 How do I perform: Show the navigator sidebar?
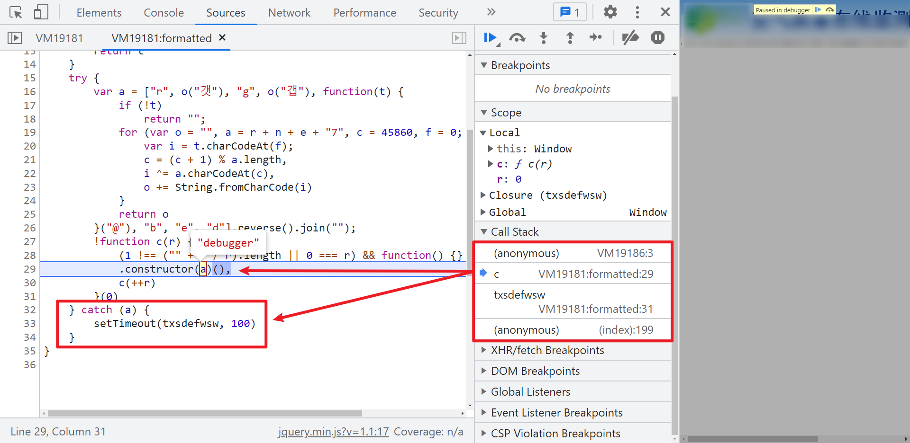click(15, 38)
